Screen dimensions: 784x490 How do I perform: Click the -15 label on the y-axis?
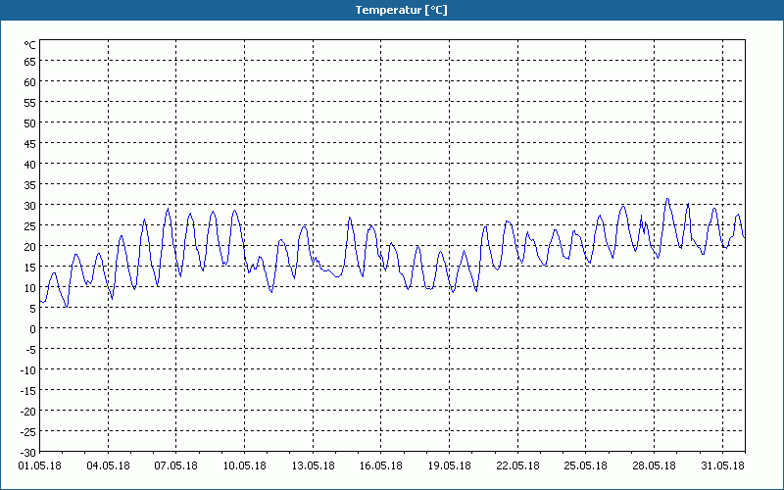pyautogui.click(x=28, y=390)
